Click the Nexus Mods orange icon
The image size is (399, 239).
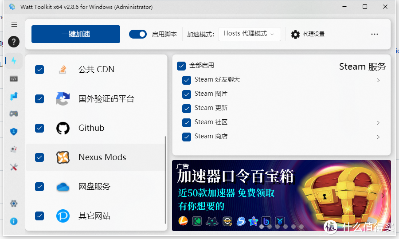[x=63, y=157]
